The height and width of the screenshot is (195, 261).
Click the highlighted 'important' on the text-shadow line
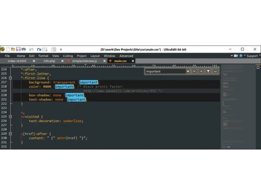click(76, 99)
